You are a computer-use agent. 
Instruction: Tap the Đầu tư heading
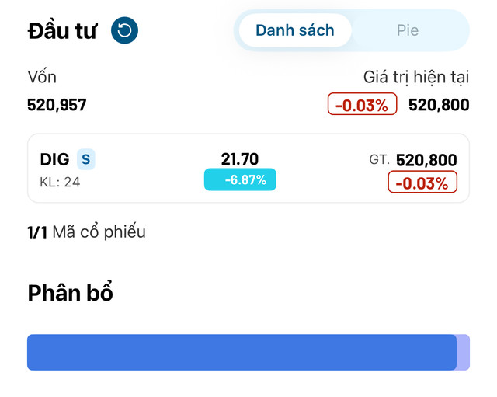point(62,31)
